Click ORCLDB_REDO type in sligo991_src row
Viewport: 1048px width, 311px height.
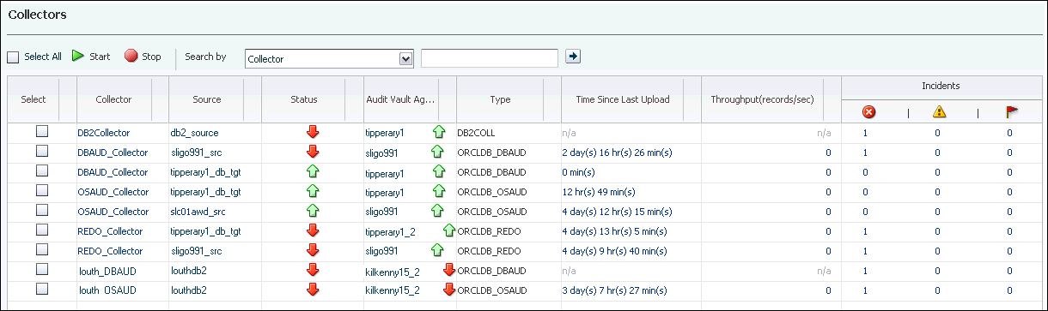click(x=490, y=251)
